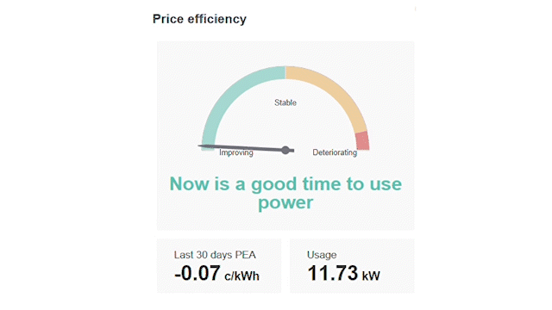
Task: Click the Price efficiency heading
Action: (199, 19)
